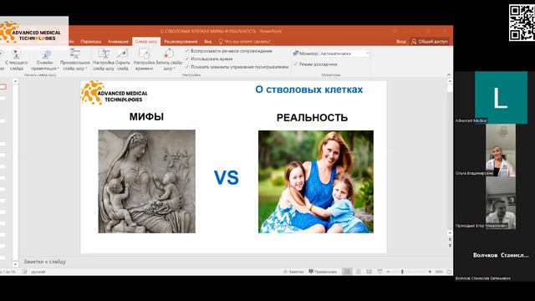This screenshot has width=535, height=301.
Task: Click the mother with children photo
Action: point(316,181)
